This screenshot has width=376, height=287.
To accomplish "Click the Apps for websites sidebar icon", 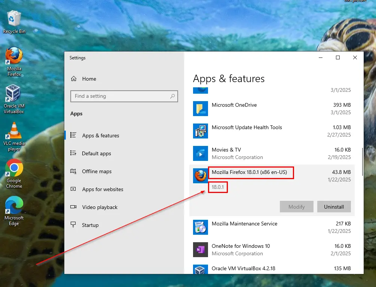I will [x=73, y=189].
